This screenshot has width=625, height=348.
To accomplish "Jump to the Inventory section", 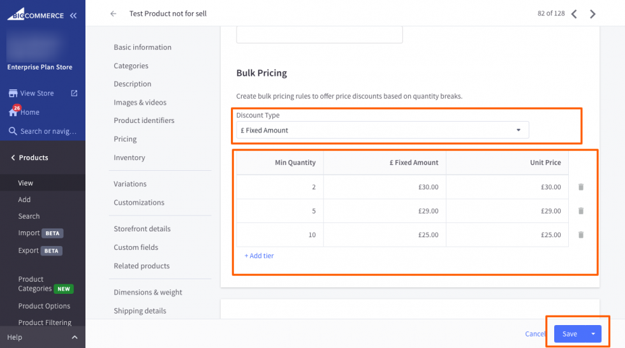I will point(129,157).
